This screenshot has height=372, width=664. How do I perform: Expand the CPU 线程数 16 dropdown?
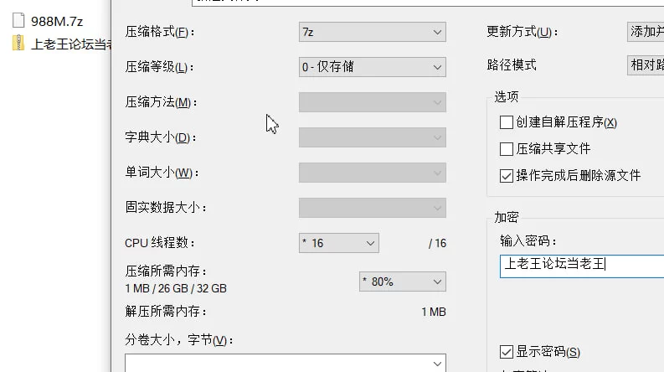point(339,243)
